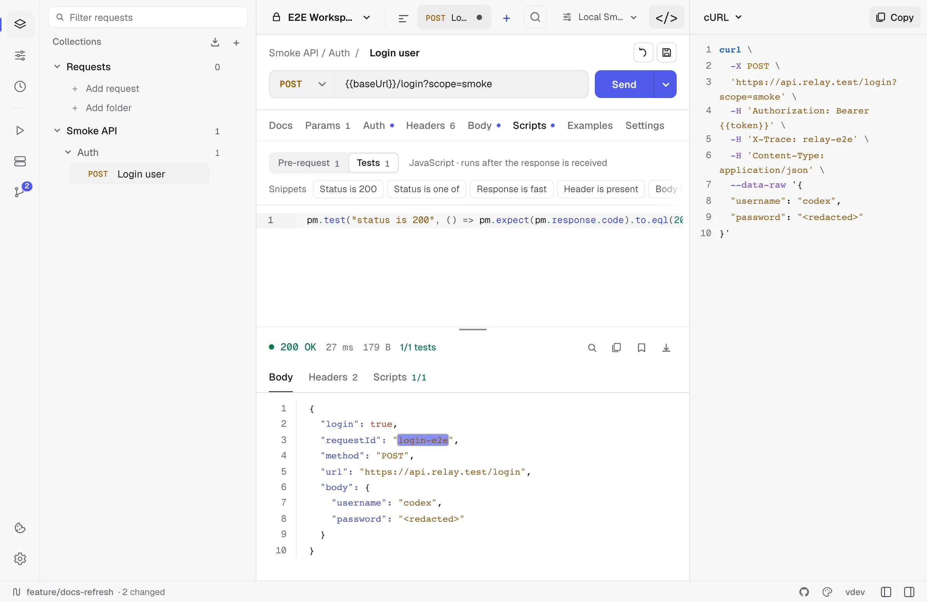Click the Copy code button
Screen dimensions: 927x602
tap(894, 17)
